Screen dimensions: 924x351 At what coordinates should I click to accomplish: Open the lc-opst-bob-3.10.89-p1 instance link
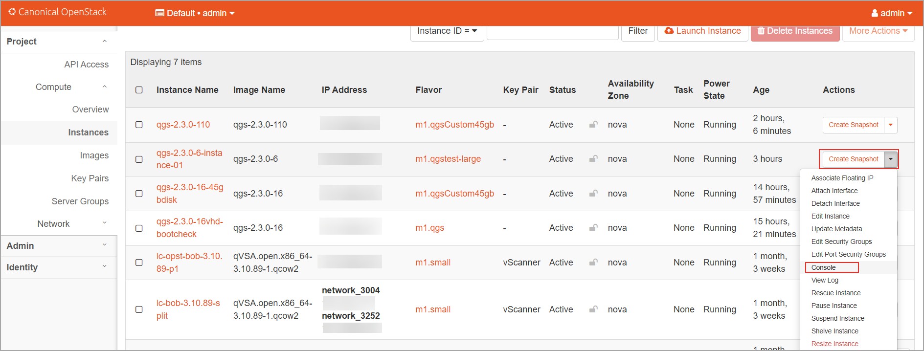click(189, 263)
